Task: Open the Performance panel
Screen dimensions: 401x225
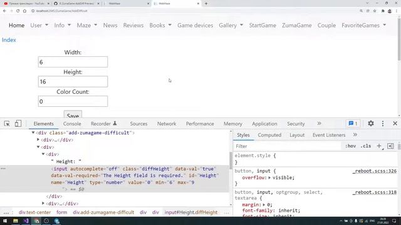Action: tap(200, 124)
